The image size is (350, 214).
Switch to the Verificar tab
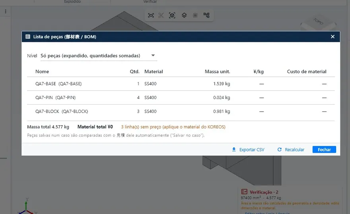[150, 2]
